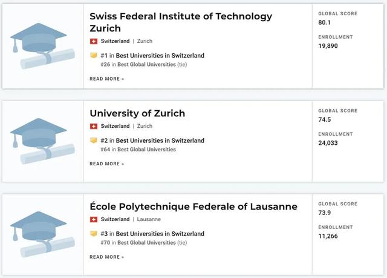Select #3 in Best Universities in Switzerland link
The width and height of the screenshot is (387, 278).
click(x=152, y=234)
